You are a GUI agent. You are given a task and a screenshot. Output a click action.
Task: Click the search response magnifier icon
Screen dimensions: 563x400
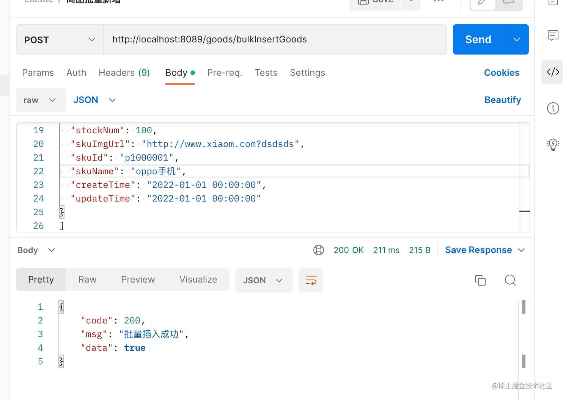[510, 280]
